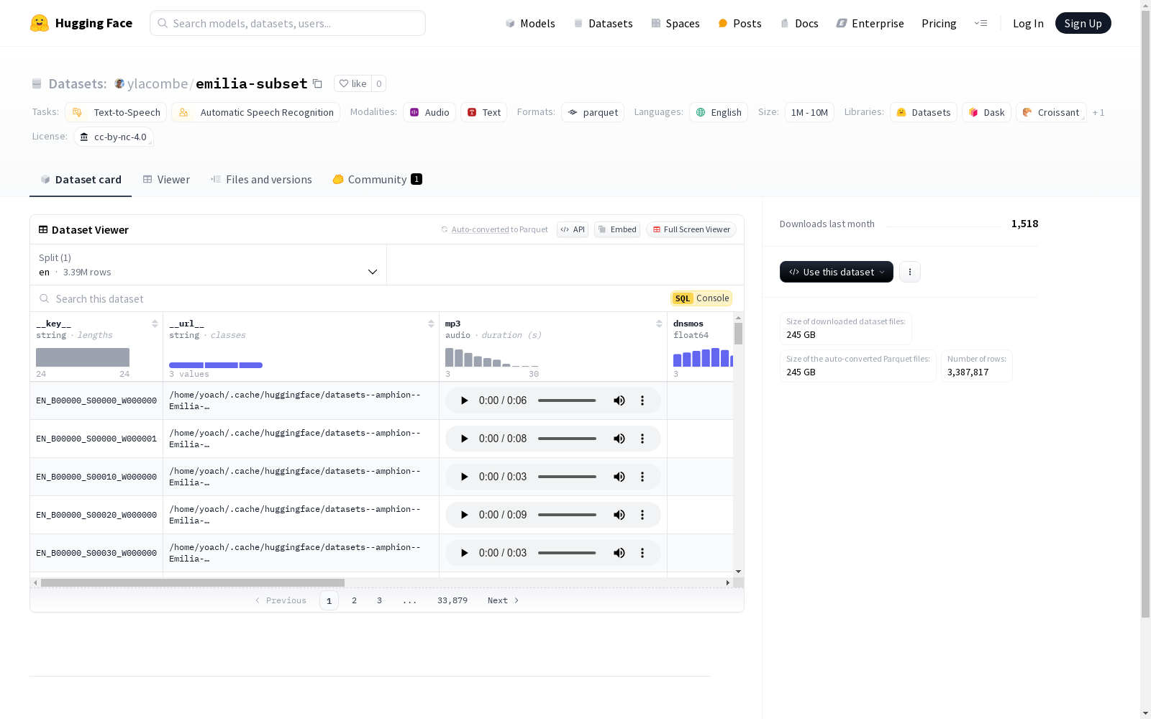Mute the 0:09 audio clip
The height and width of the screenshot is (719, 1151).
619,515
